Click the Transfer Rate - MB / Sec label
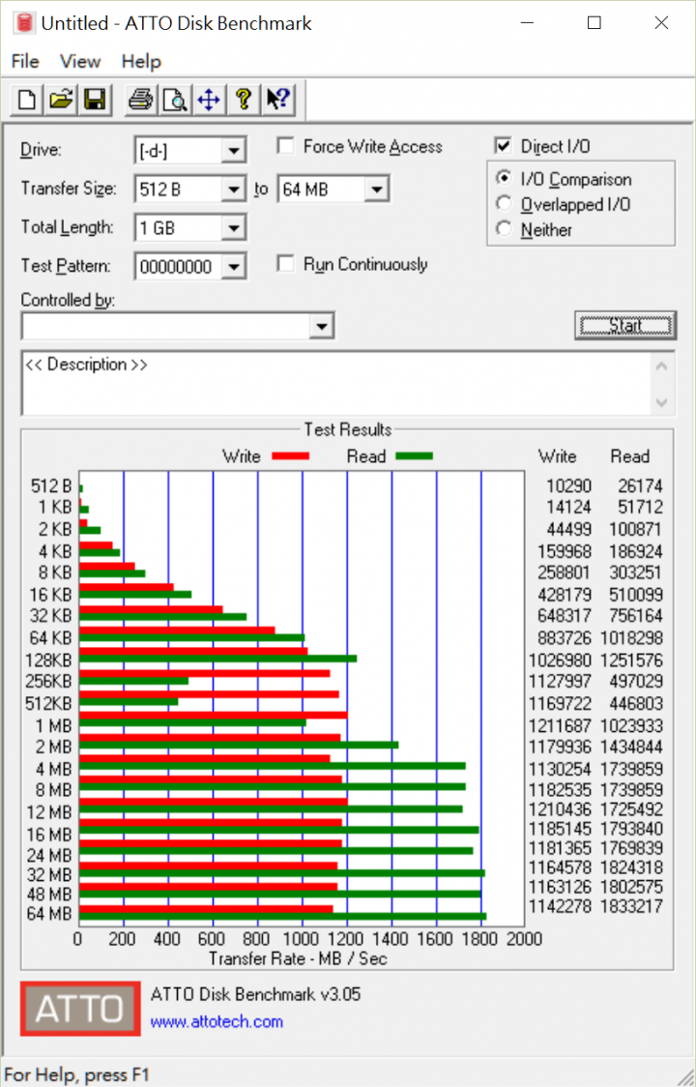Image resolution: width=696 pixels, height=1087 pixels. click(x=298, y=958)
